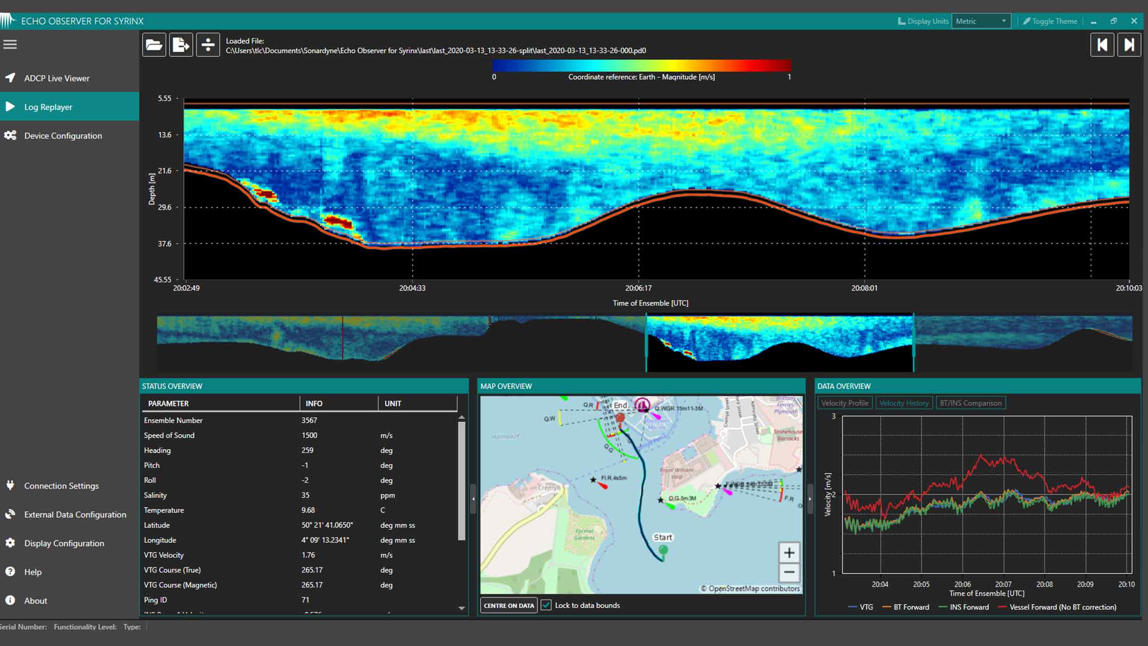Image resolution: width=1148 pixels, height=646 pixels.
Task: Click the External Data Configuration icon
Action: pos(10,514)
